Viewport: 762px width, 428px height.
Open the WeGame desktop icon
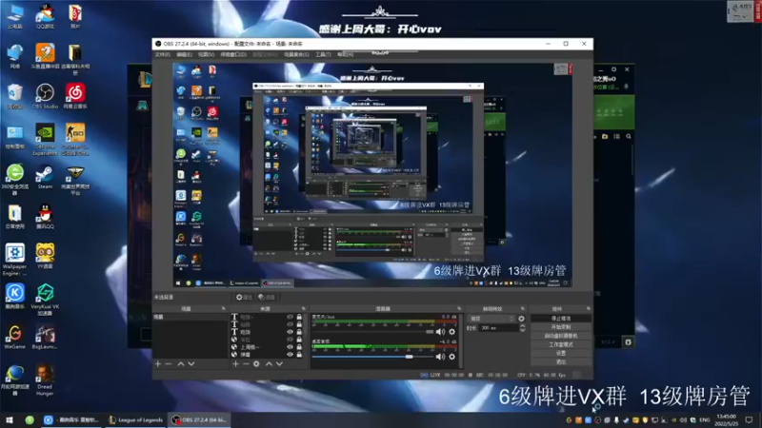(x=14, y=337)
